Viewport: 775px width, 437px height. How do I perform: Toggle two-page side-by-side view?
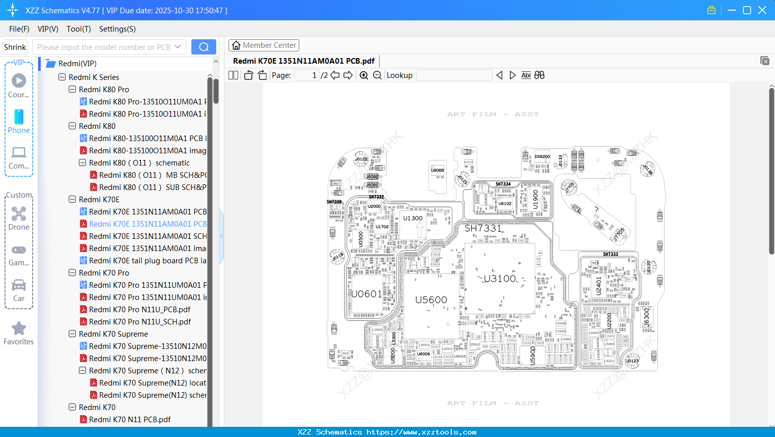[x=234, y=75]
